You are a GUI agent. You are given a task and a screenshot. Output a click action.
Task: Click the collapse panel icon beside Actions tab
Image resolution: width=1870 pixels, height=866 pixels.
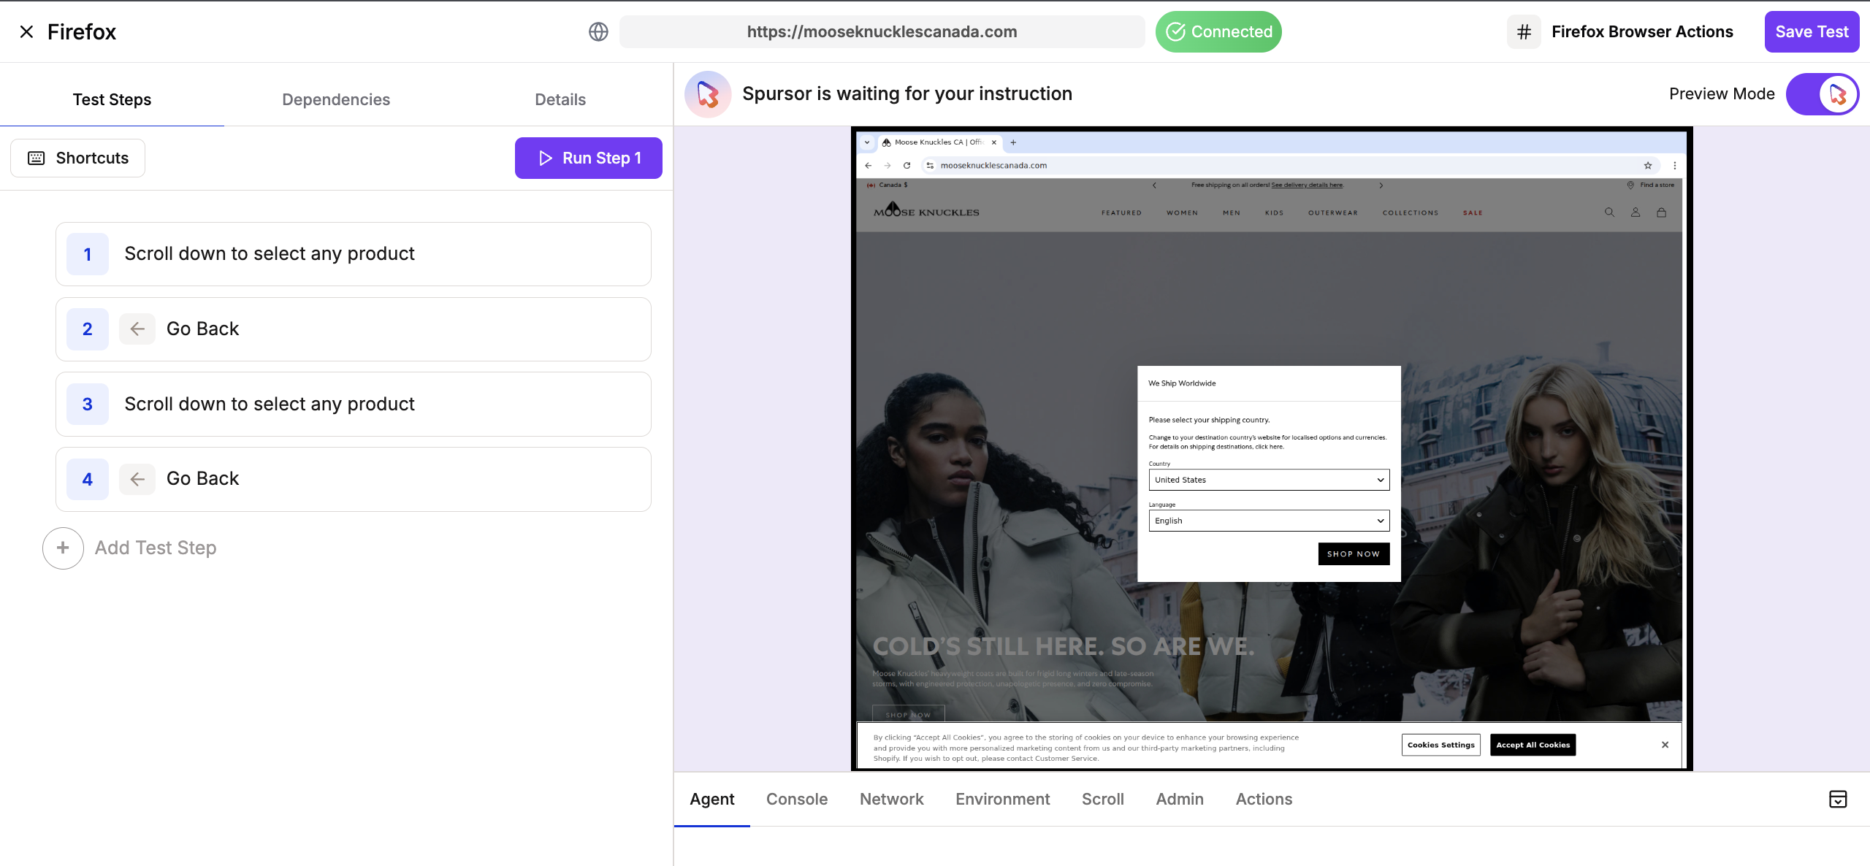1838,799
